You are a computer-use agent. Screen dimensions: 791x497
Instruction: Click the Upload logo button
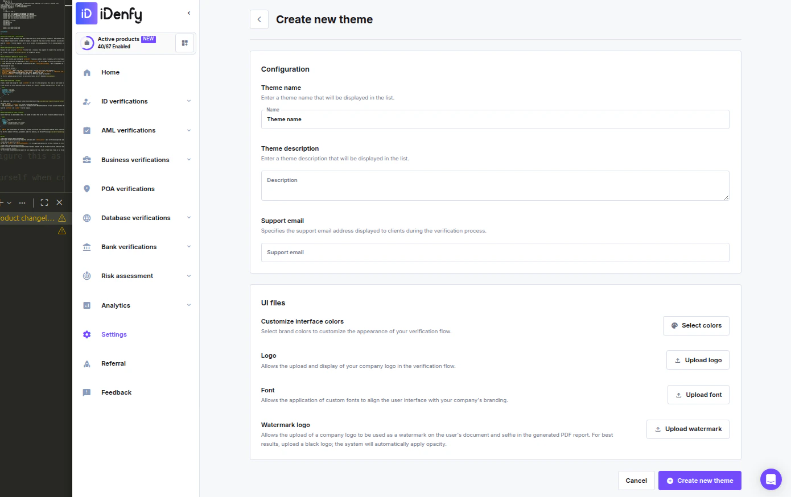point(698,360)
